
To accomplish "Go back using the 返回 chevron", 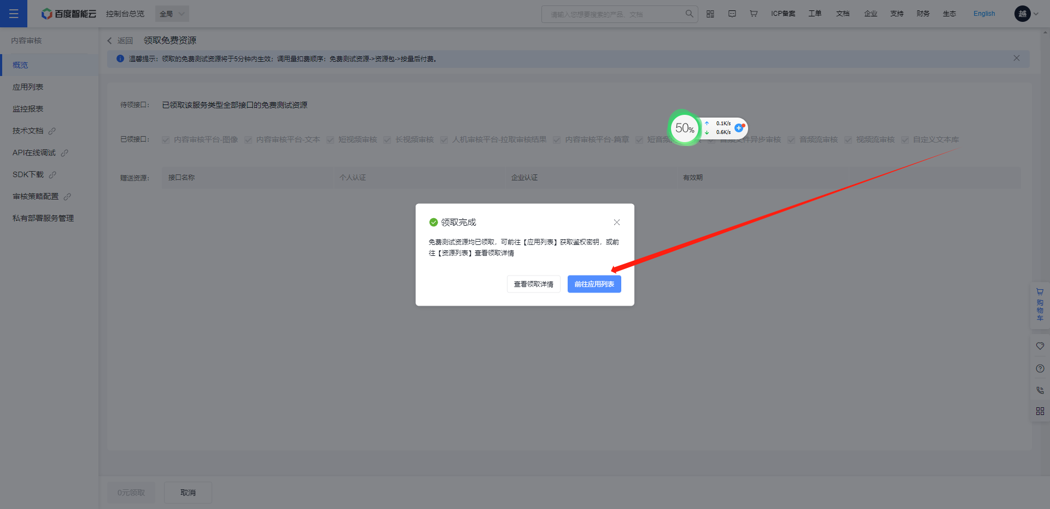I will coord(110,40).
